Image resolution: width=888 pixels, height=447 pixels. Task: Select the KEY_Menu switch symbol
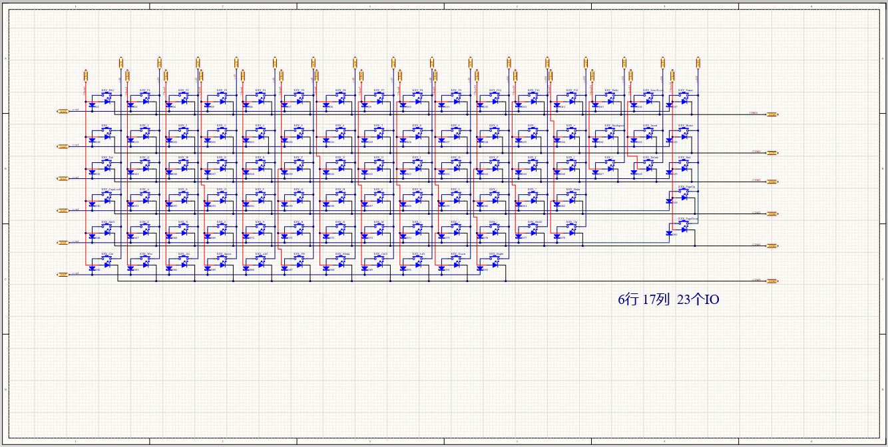tap(340, 259)
